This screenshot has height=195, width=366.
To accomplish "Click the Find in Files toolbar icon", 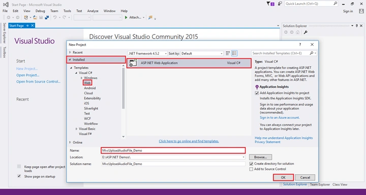I will (150, 17).
